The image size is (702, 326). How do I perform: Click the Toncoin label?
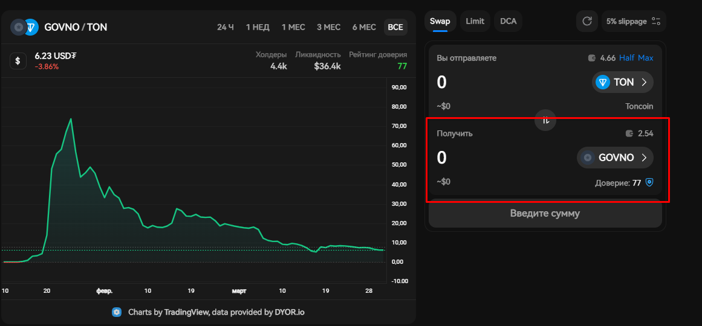(x=639, y=106)
